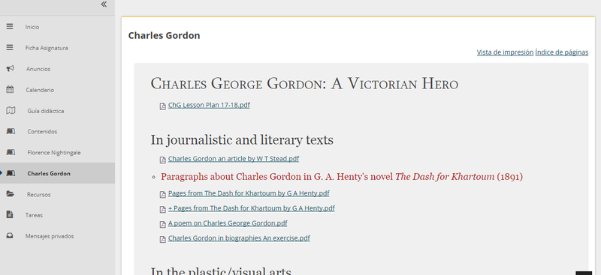Click the Calendario calendar icon
Screen dimensions: 601x275
click(x=10, y=90)
